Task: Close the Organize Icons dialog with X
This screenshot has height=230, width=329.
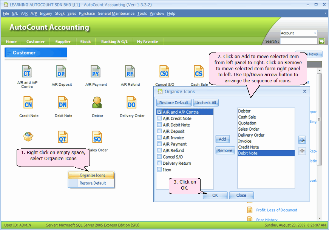Action: [x=305, y=91]
